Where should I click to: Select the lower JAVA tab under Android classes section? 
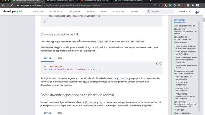tap(60, 113)
